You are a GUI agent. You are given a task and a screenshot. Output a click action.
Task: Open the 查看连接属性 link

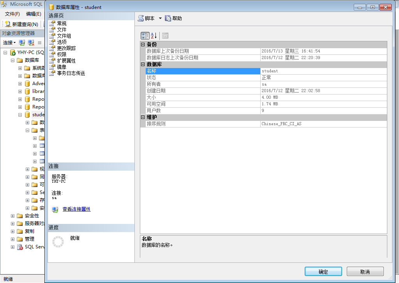77,209
